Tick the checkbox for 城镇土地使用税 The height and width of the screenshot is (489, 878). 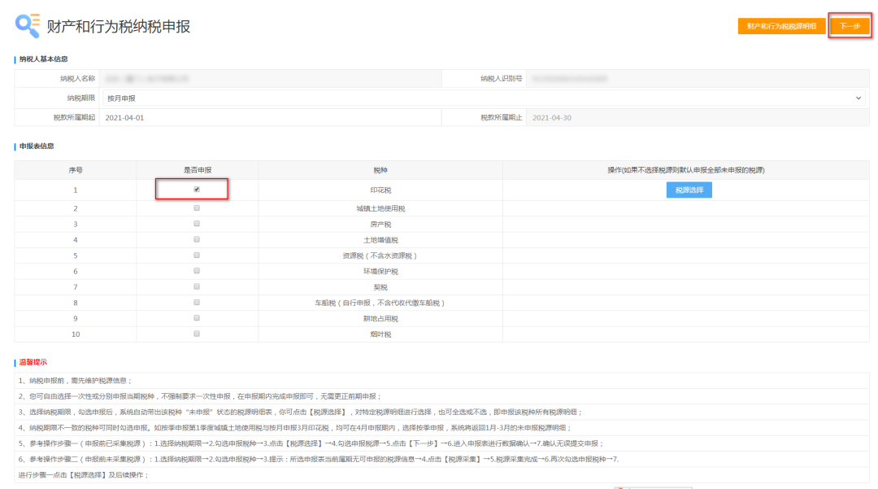[197, 208]
